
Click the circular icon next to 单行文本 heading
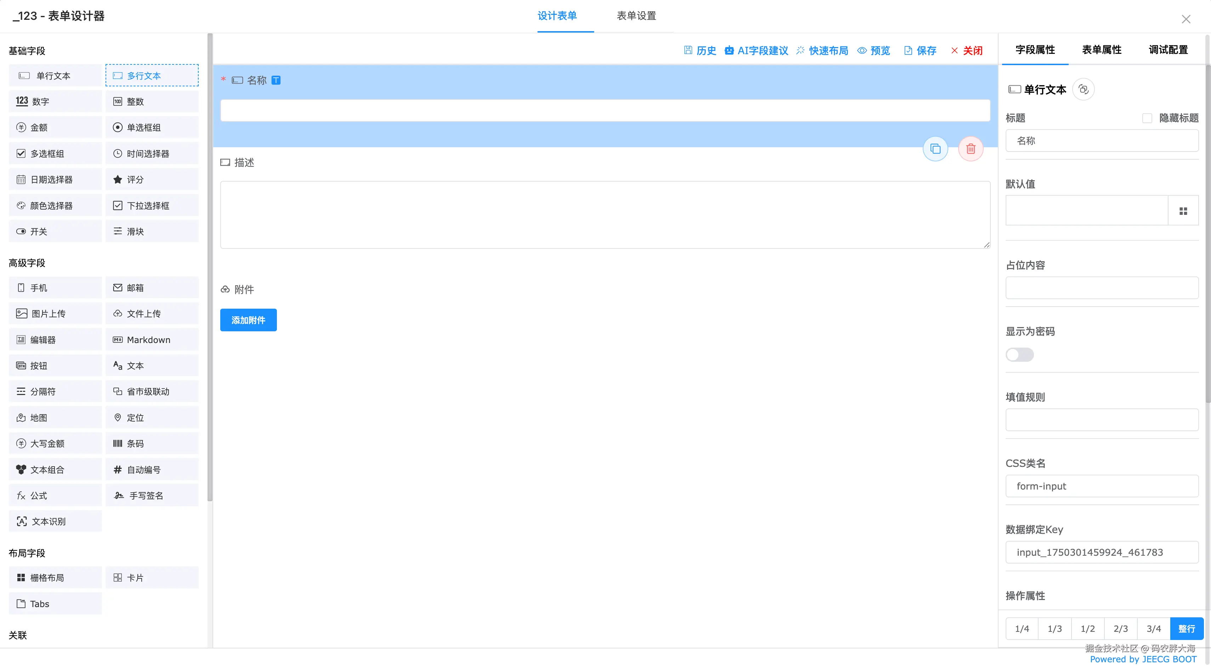[1083, 89]
